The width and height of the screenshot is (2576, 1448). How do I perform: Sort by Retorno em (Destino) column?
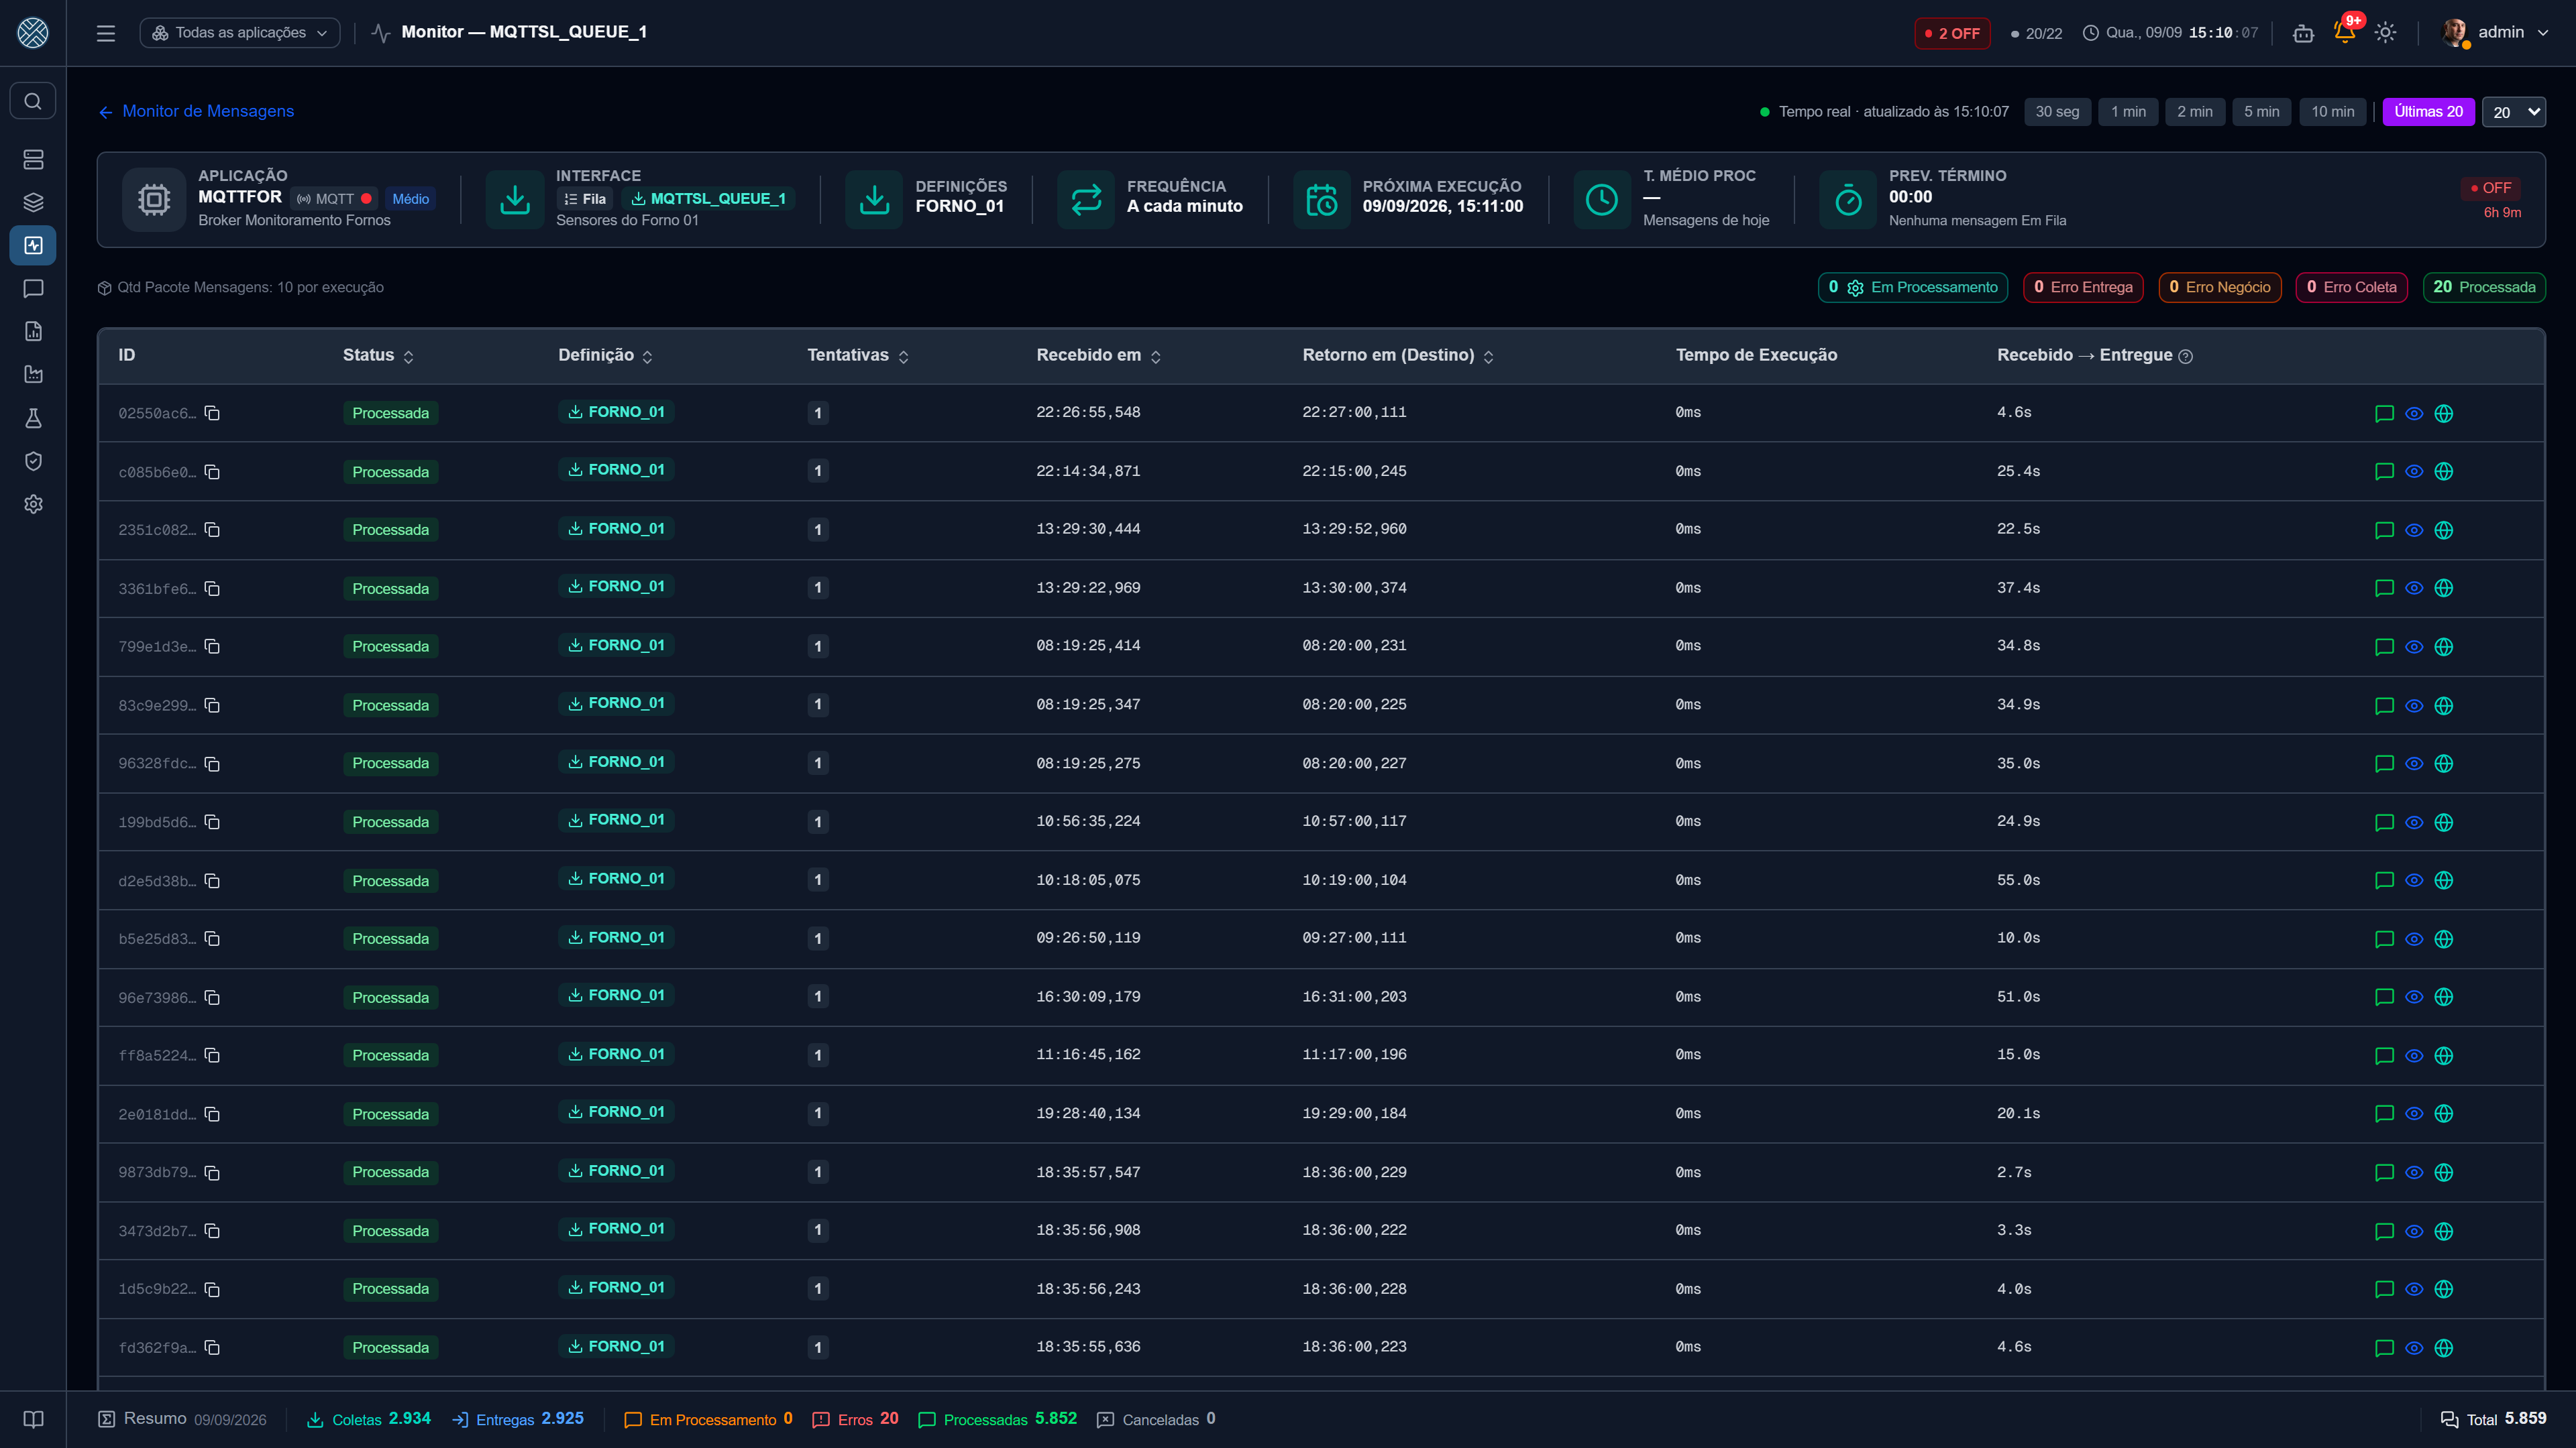(1398, 356)
